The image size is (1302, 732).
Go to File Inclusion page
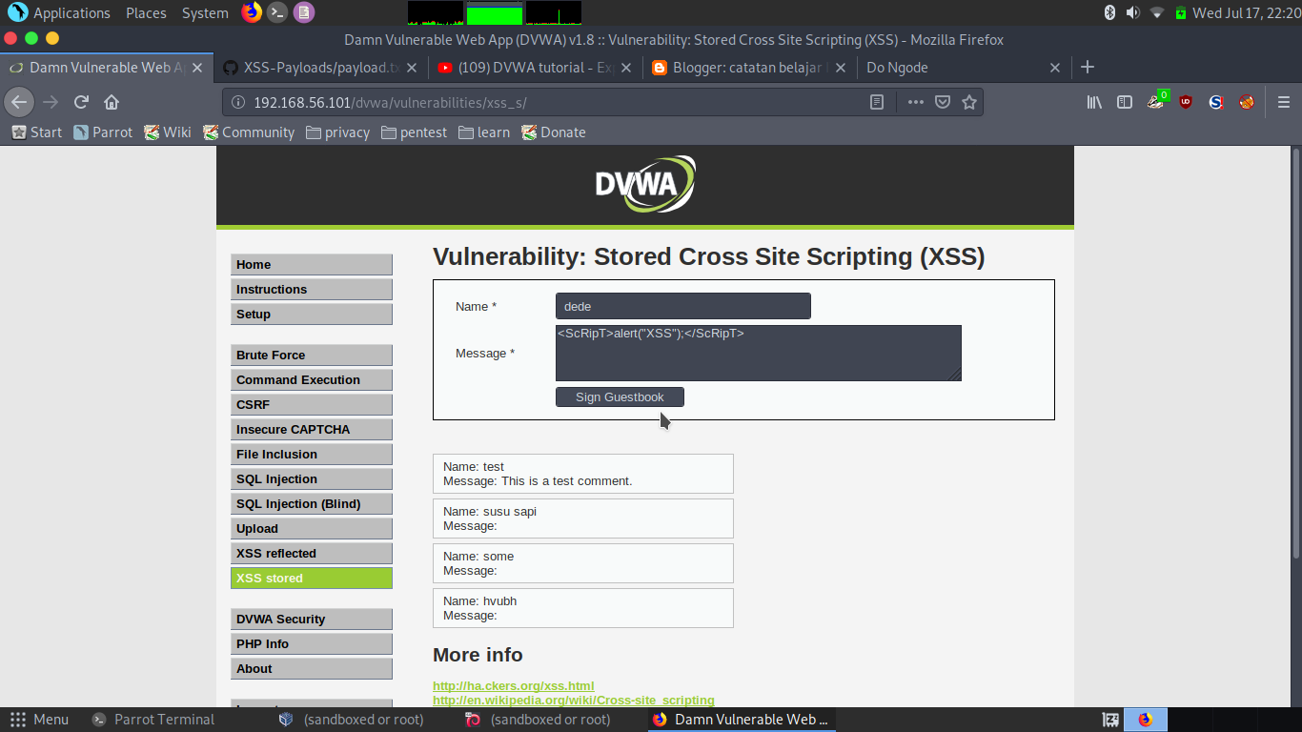312,455
